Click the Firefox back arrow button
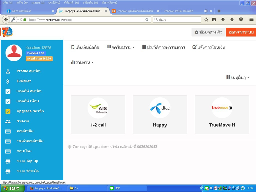This screenshot has width=256, height=192. pyautogui.click(x=6, y=19)
